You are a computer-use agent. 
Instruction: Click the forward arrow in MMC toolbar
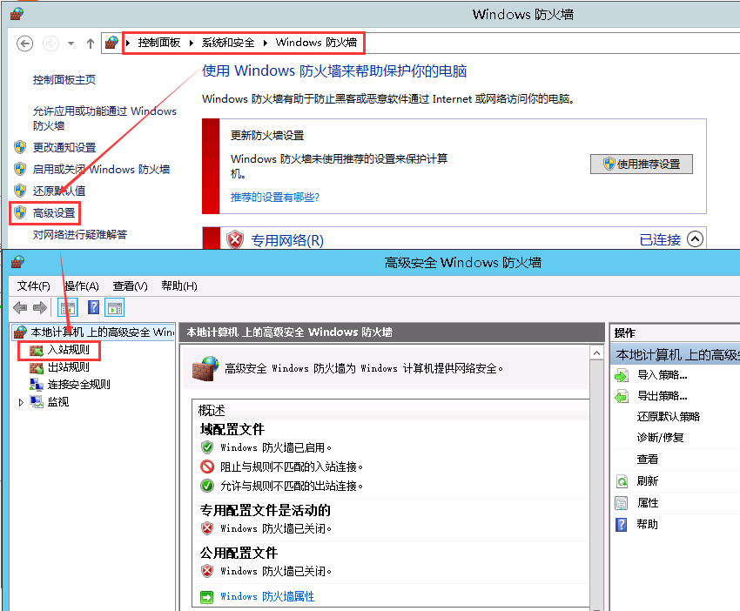[39, 307]
